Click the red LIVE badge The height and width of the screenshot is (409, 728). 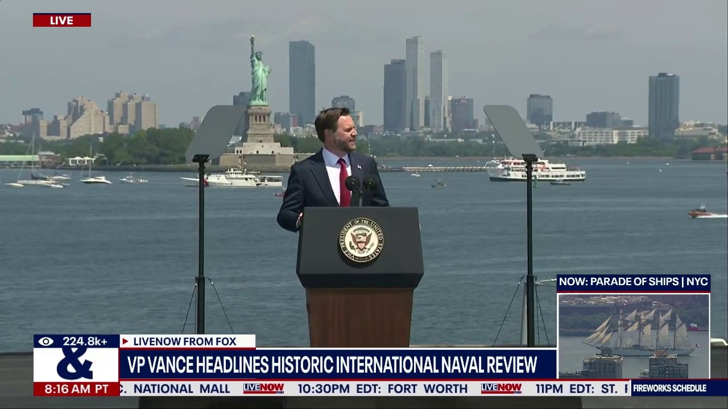62,20
